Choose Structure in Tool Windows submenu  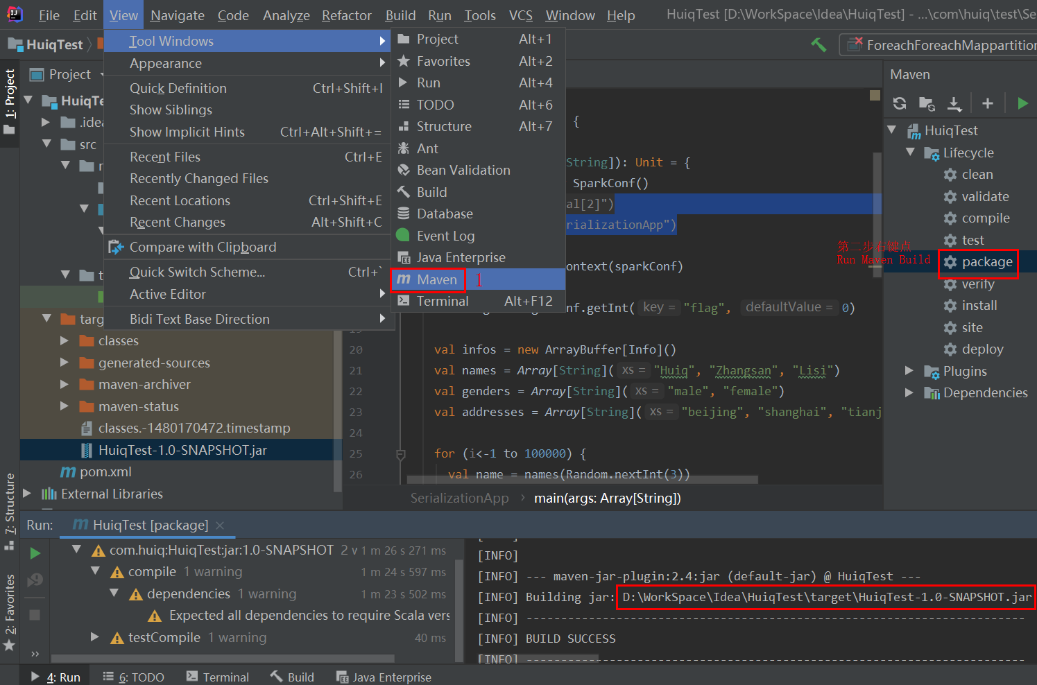479,127
